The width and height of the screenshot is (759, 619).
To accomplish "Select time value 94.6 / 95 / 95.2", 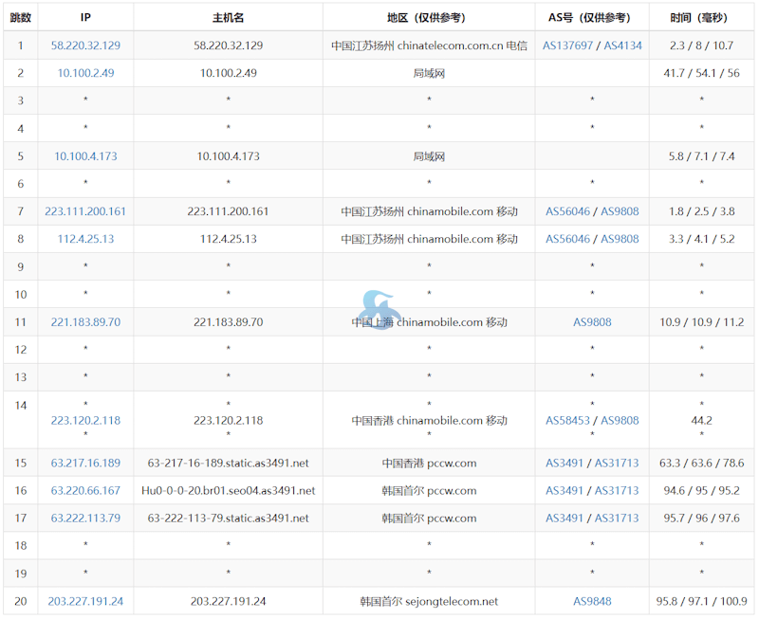I will coord(701,490).
